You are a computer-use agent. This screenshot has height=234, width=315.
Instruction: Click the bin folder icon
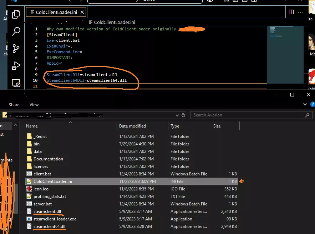point(29,144)
